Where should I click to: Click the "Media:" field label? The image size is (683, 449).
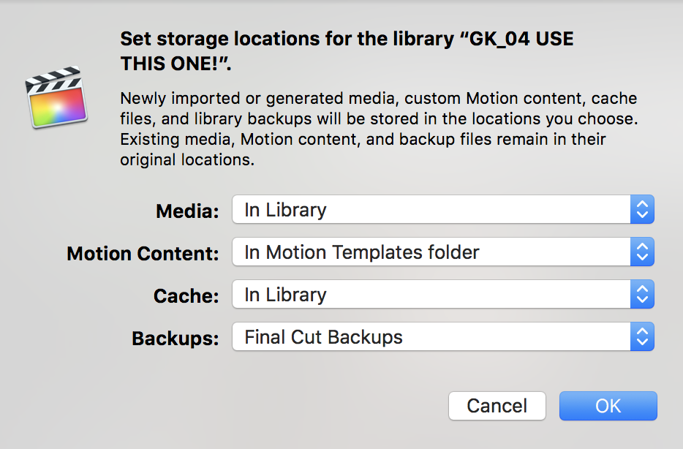tap(187, 211)
